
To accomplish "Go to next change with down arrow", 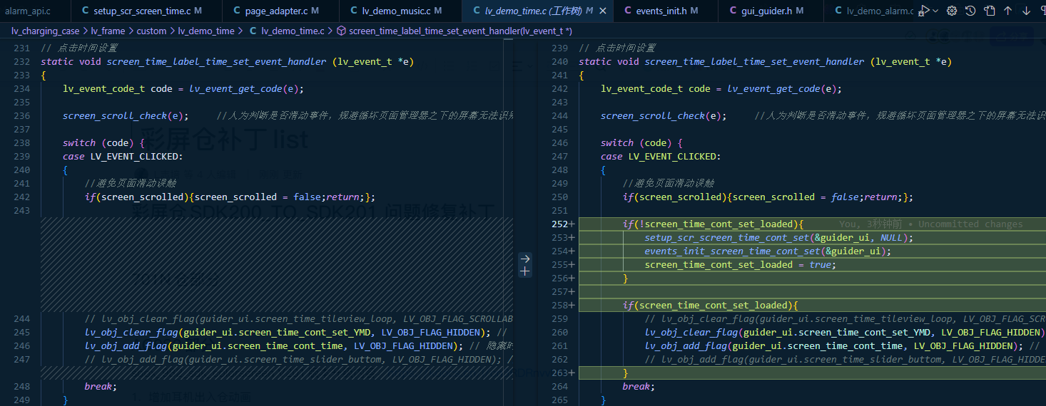I will (x=1026, y=11).
